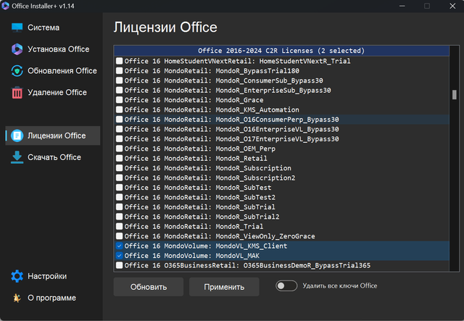Click the Лицензии Office document icon
The image size is (464, 321).
[17, 136]
